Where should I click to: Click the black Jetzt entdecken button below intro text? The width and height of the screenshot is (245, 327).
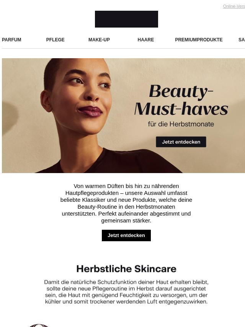(x=126, y=235)
